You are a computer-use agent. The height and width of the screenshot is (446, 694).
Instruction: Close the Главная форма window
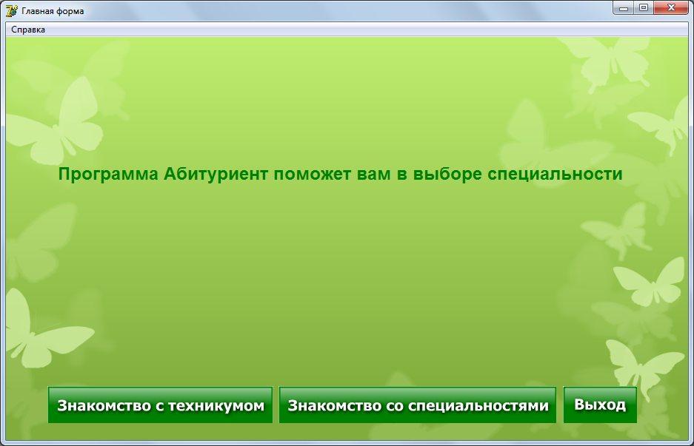[x=671, y=7]
